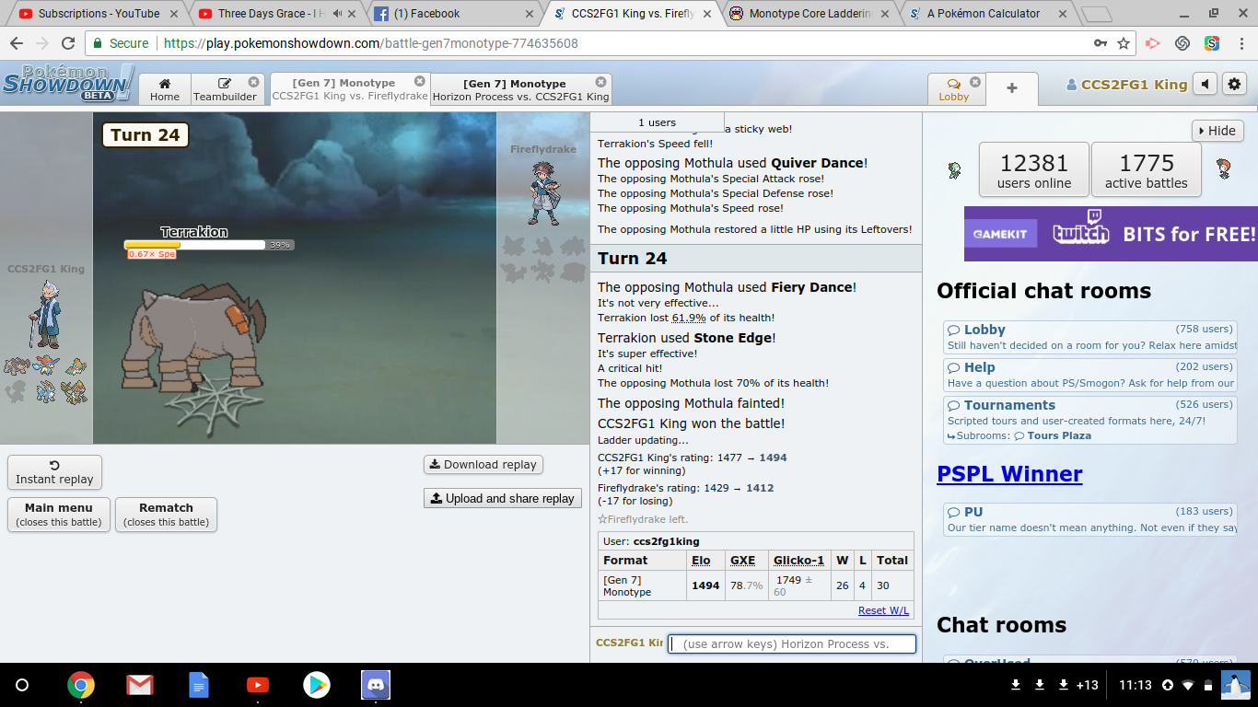Click the plus button to join a room
This screenshot has height=707, width=1258.
1012,88
